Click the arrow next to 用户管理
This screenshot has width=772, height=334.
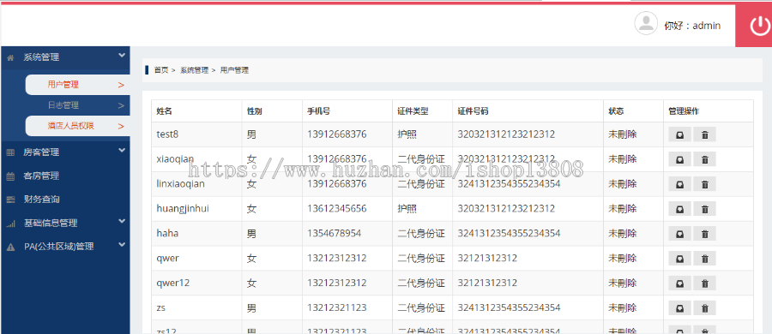coord(121,85)
